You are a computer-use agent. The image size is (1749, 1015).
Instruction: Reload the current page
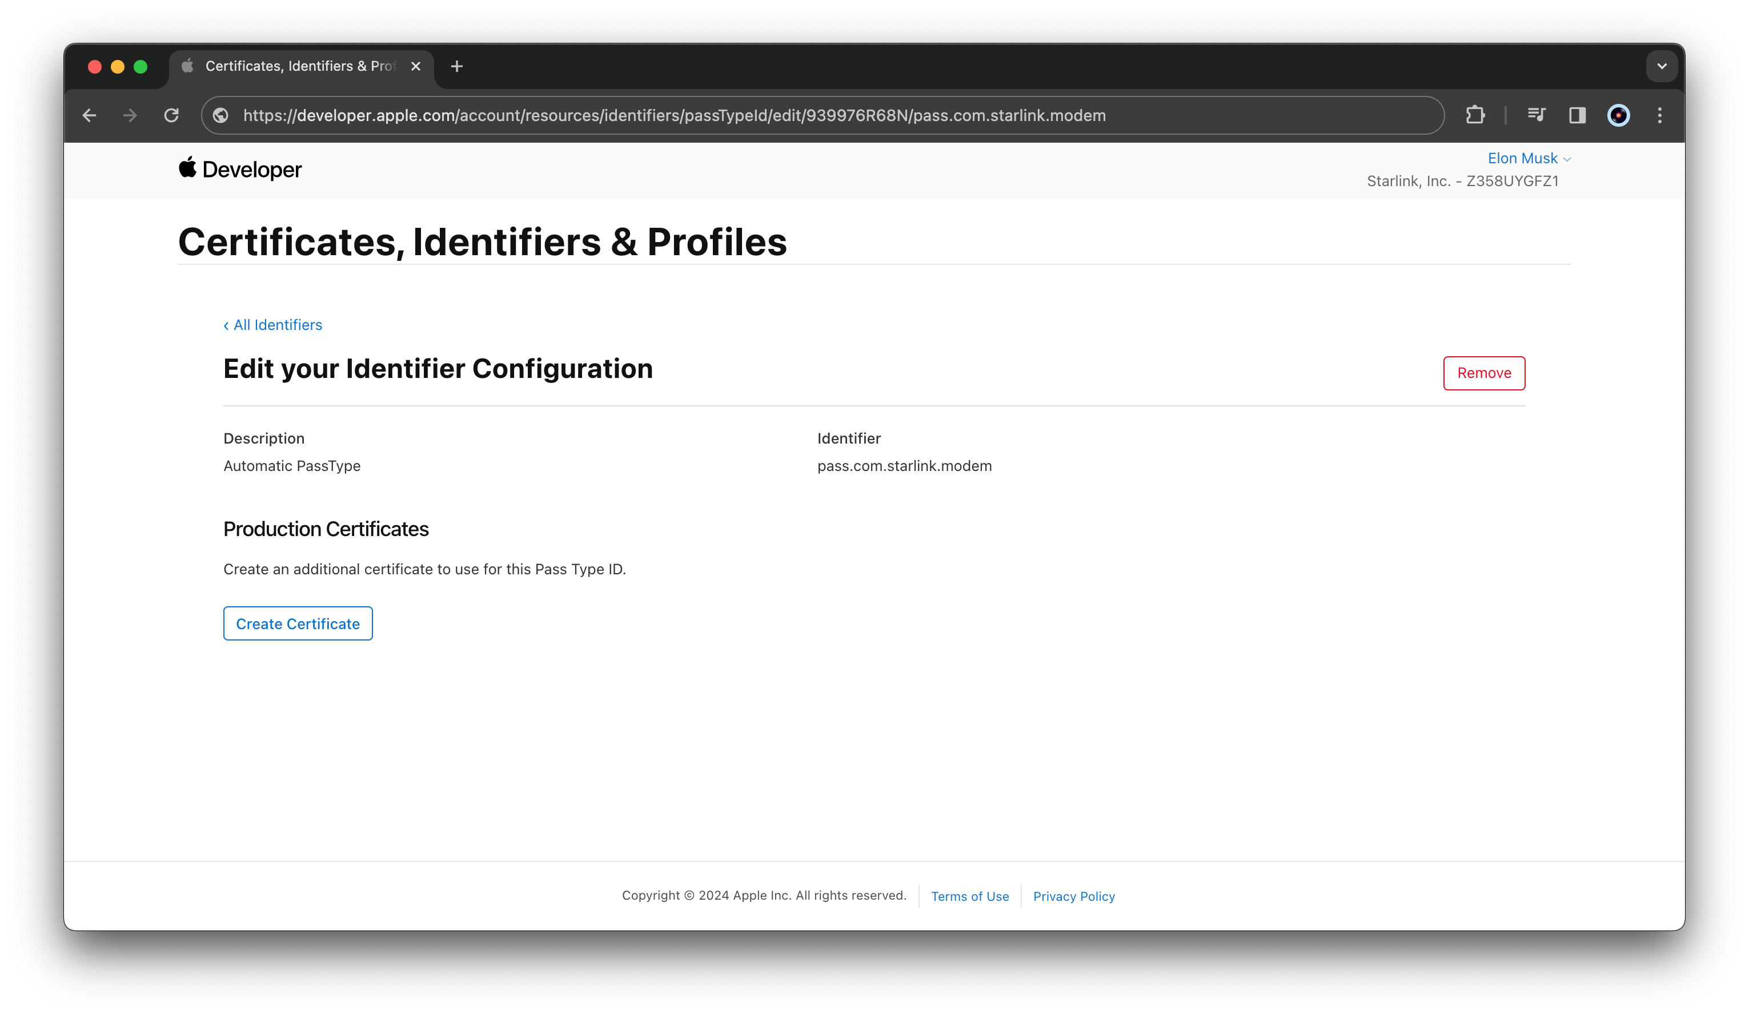coord(171,115)
